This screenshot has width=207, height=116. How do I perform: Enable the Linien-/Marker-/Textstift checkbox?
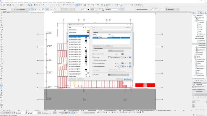click(93, 54)
